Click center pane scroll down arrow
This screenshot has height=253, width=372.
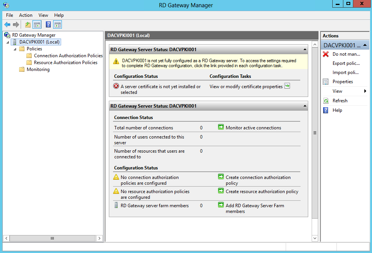(315, 238)
